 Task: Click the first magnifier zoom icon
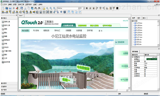[47, 8]
